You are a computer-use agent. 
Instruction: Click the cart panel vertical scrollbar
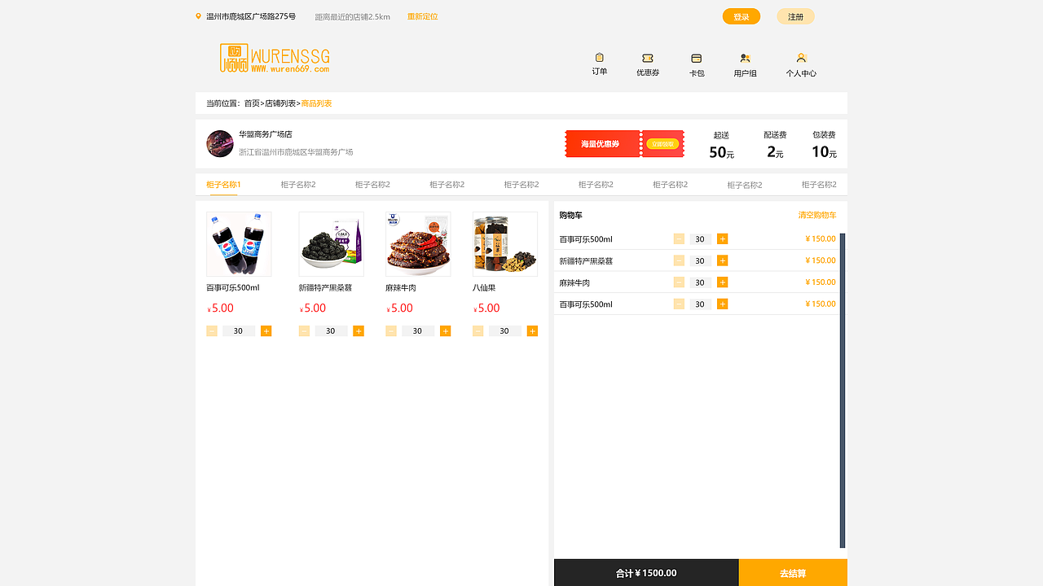[843, 391]
